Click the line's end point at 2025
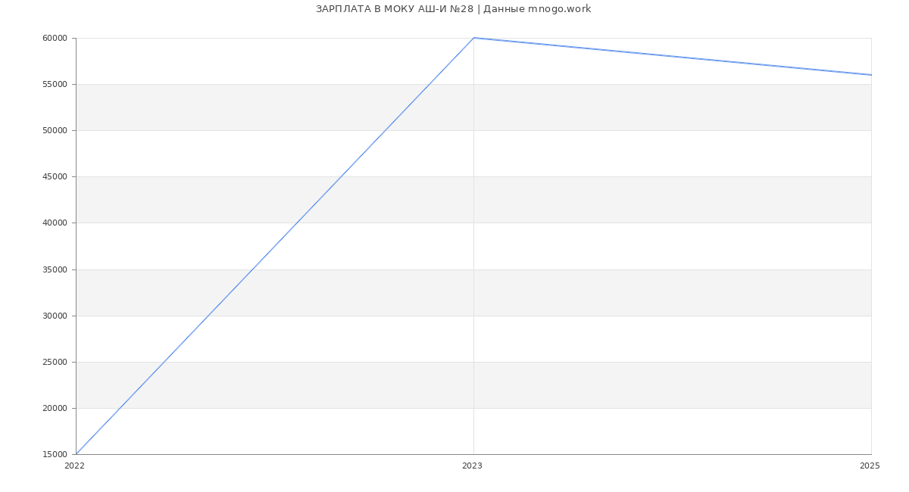The width and height of the screenshot is (909, 492). (x=870, y=75)
